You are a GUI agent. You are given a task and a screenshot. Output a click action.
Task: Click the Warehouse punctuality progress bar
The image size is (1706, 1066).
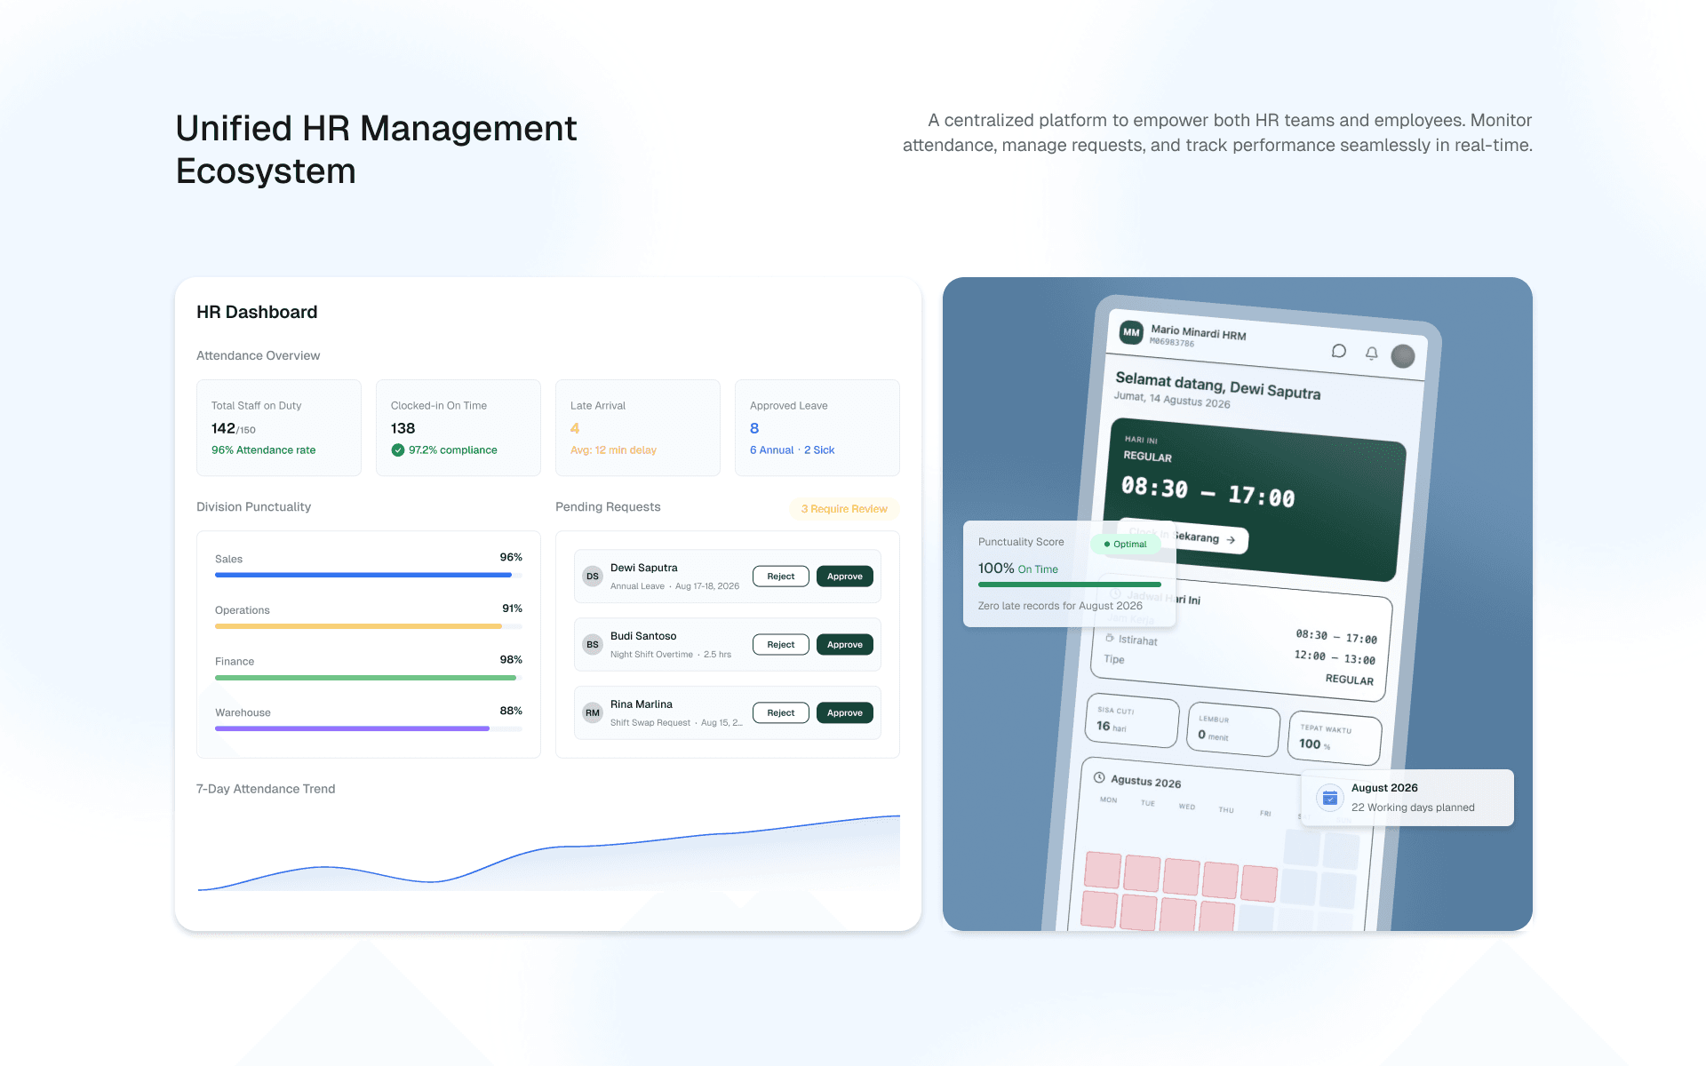[x=369, y=728]
